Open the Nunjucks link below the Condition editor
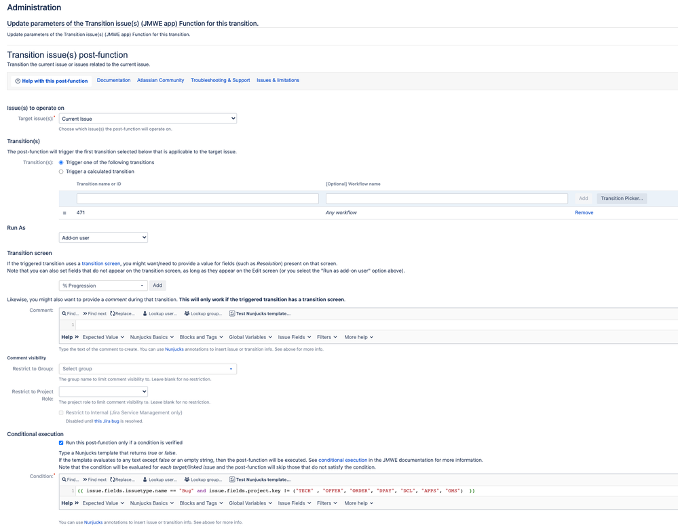This screenshot has height=529, width=678. click(94, 522)
